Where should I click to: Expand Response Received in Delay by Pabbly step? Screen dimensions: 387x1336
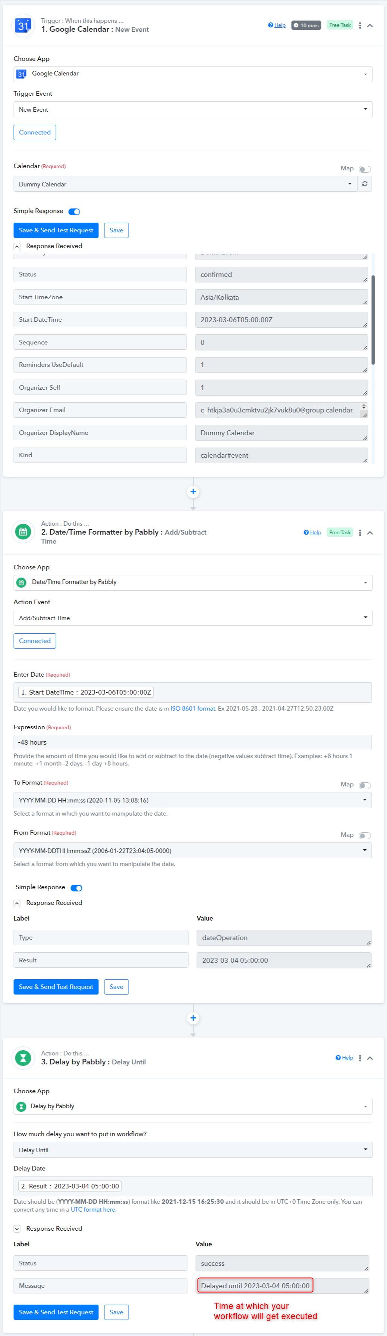pyautogui.click(x=17, y=1229)
